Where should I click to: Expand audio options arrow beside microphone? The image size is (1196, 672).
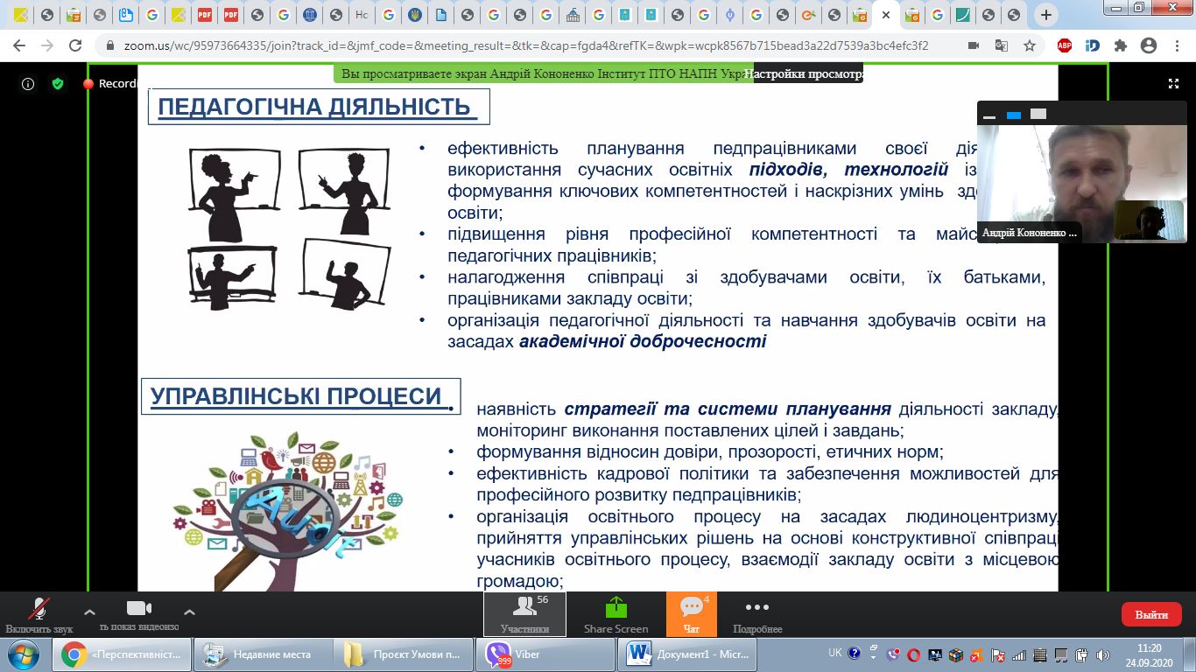tap(89, 612)
